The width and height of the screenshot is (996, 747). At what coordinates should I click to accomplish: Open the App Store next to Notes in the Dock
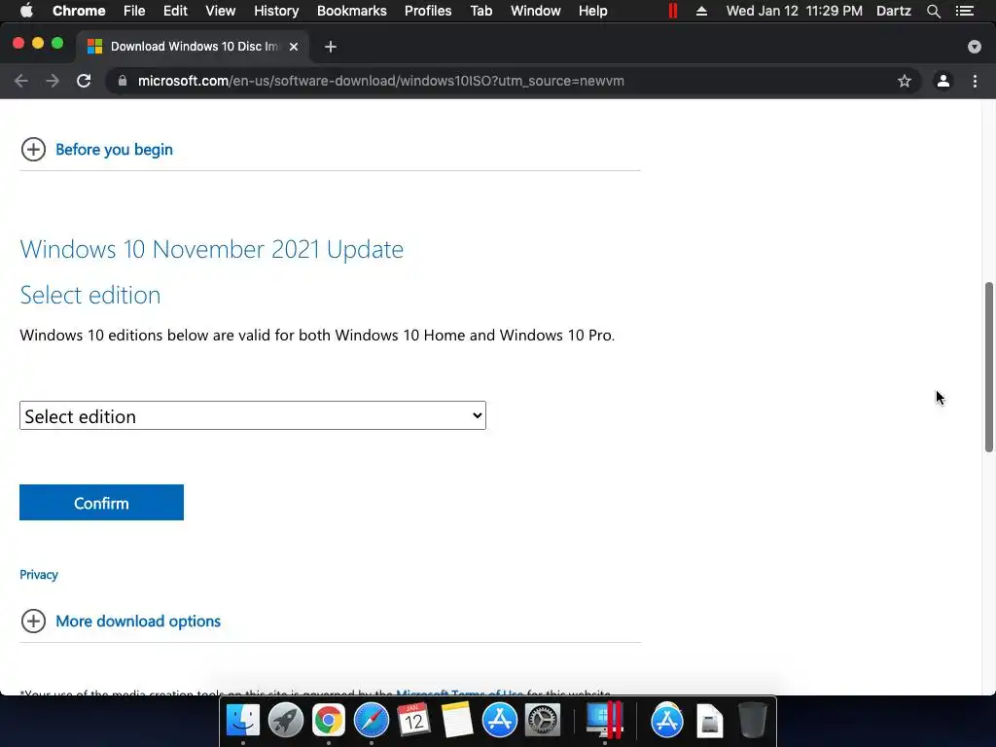pyautogui.click(x=499, y=721)
